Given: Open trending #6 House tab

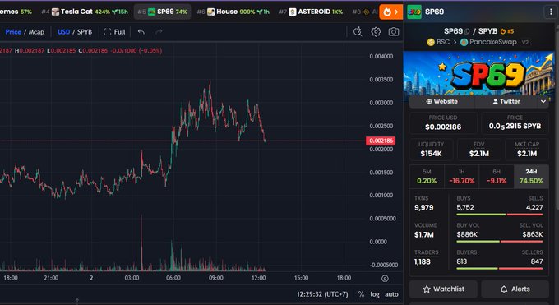Looking at the screenshot, I should pos(233,12).
